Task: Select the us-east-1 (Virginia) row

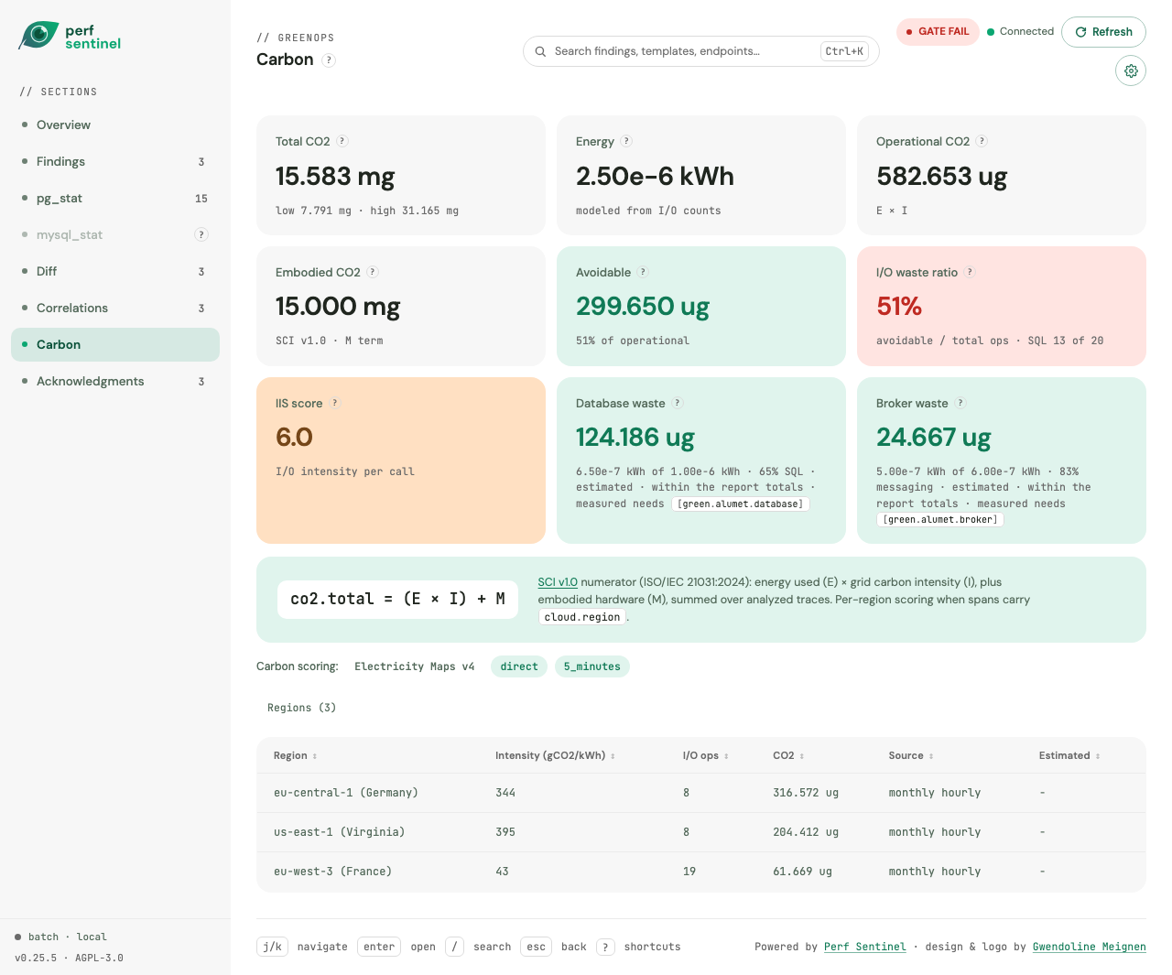Action: coord(701,832)
